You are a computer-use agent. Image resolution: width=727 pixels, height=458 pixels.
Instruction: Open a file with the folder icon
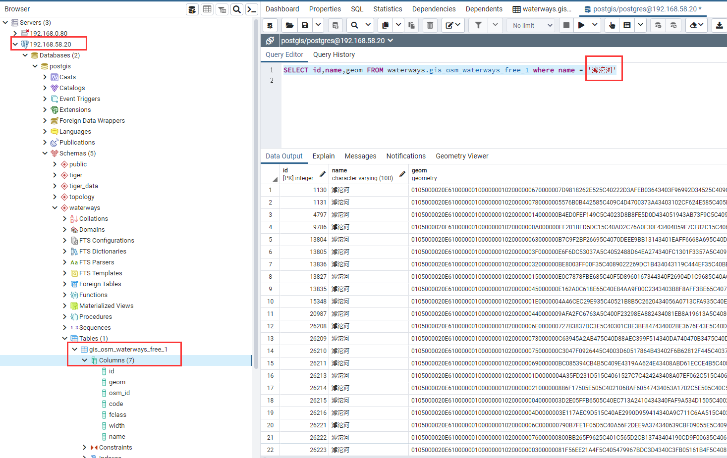point(289,25)
